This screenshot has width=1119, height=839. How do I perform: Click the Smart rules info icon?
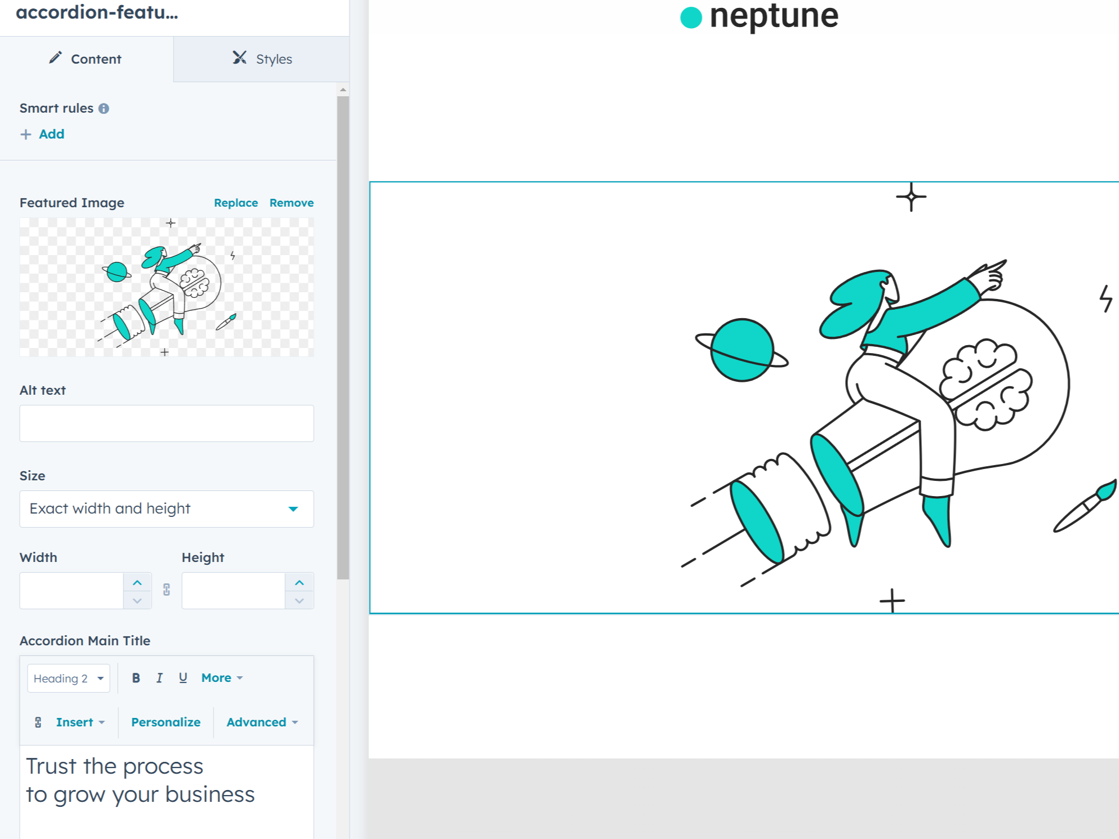pyautogui.click(x=104, y=109)
